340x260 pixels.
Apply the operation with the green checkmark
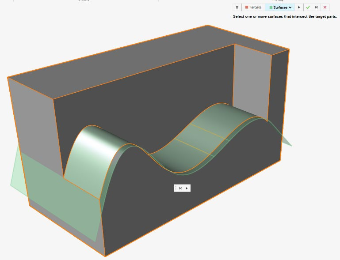308,8
